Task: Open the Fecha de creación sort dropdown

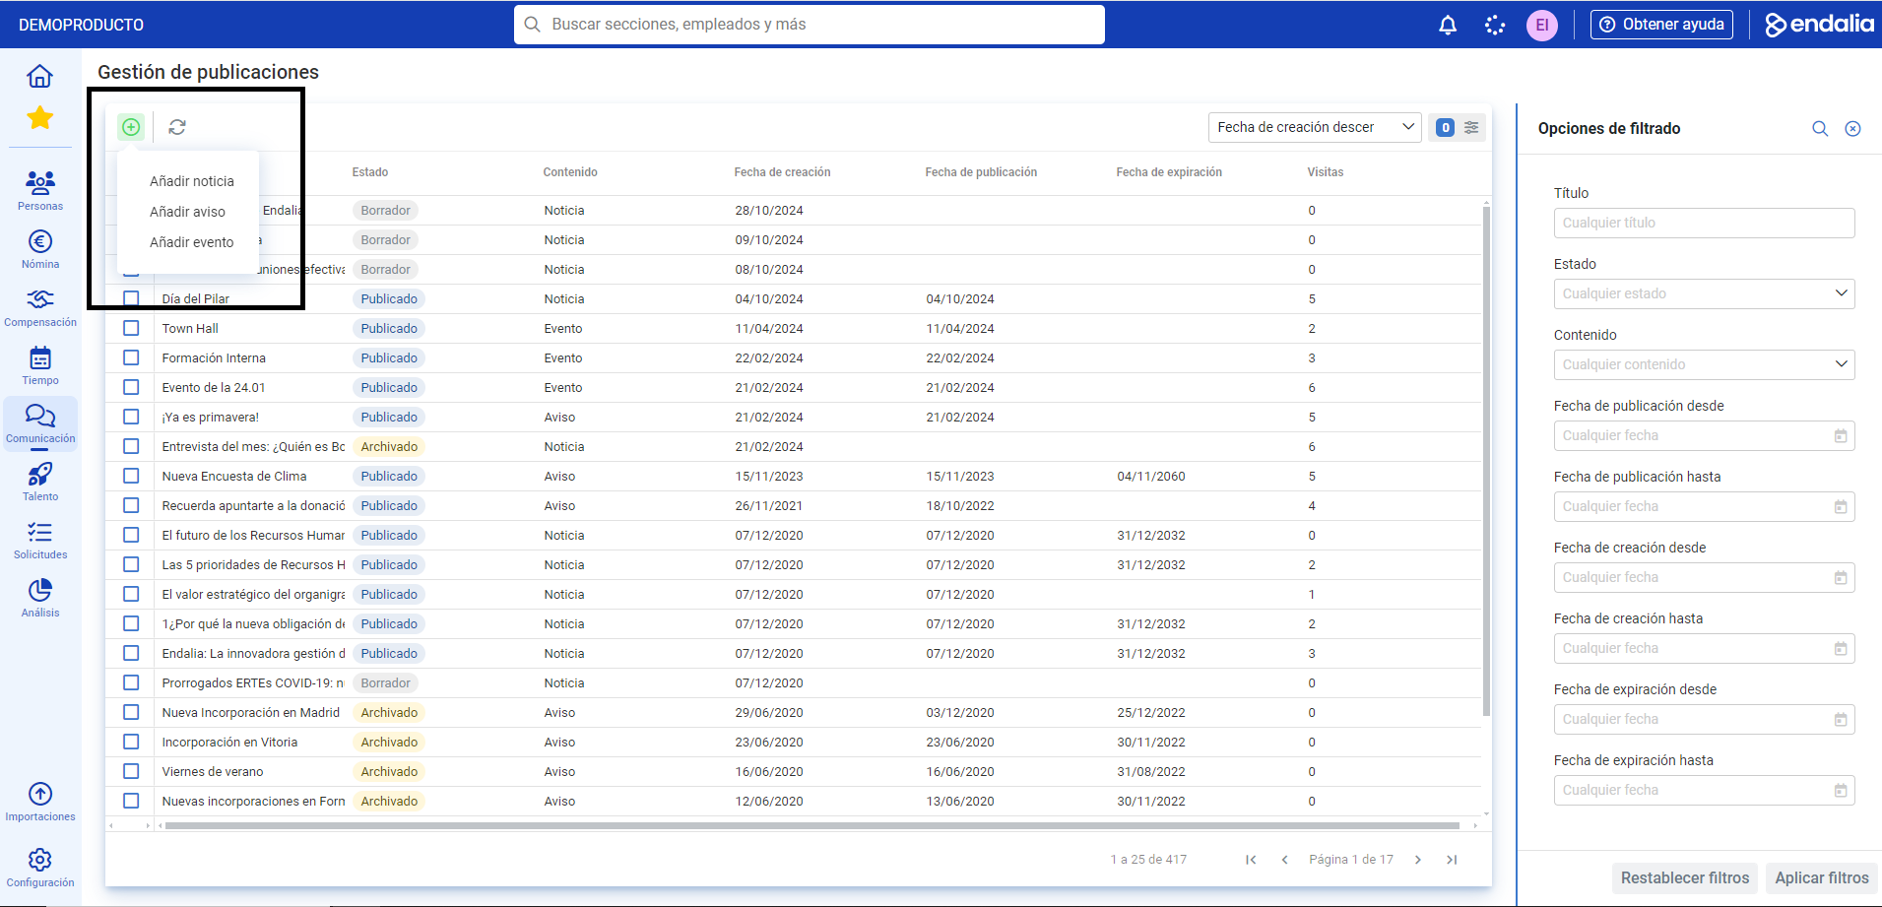Action: [1315, 127]
